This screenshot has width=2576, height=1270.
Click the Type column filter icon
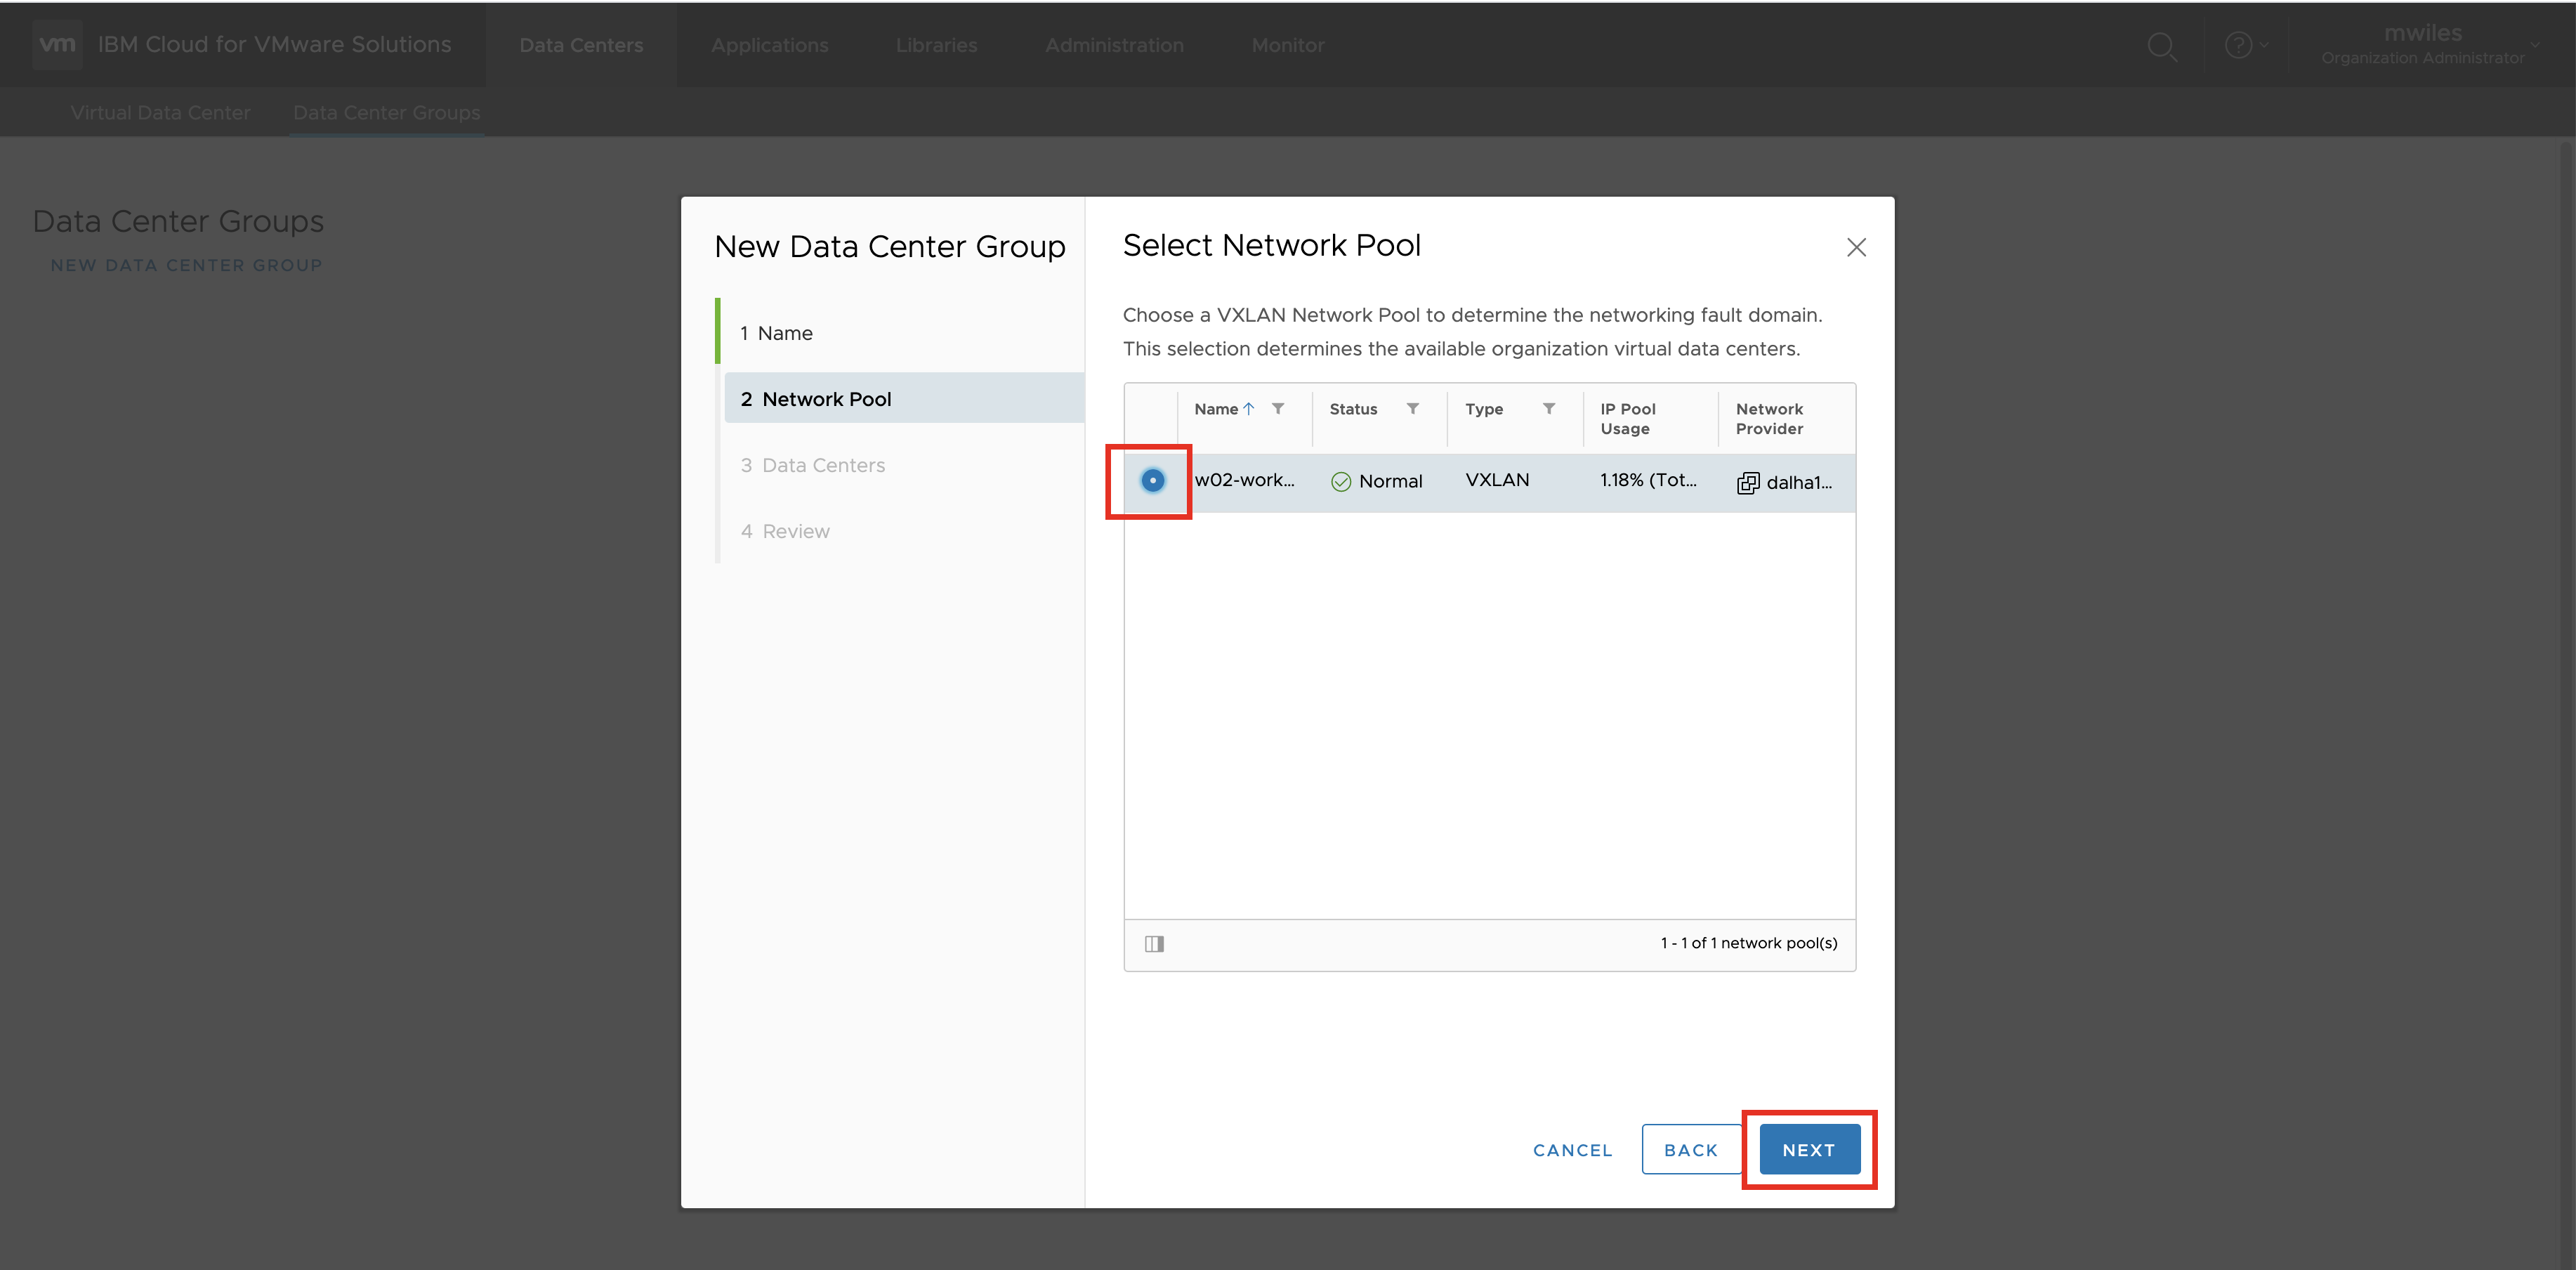tap(1549, 408)
